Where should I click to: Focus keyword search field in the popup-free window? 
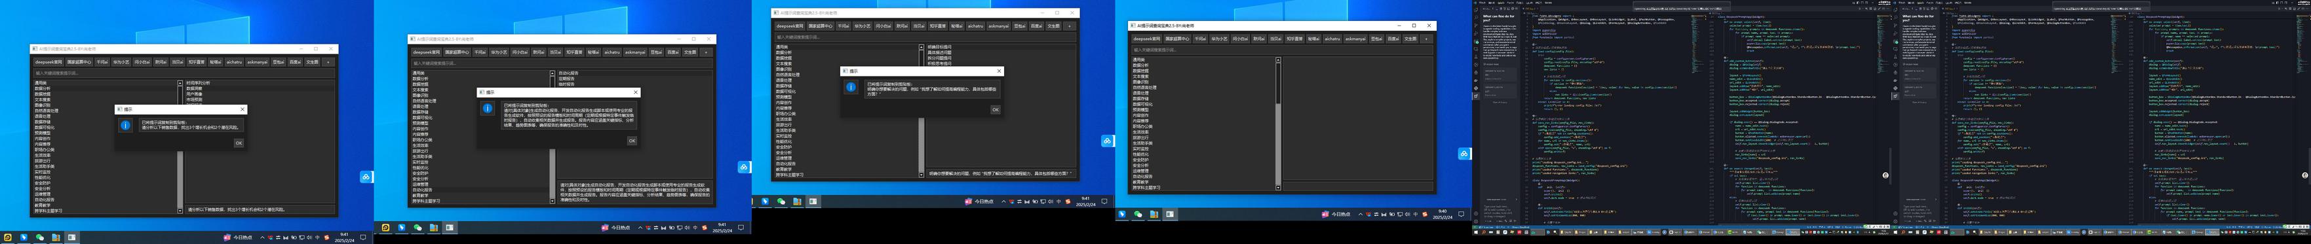(x=1282, y=50)
